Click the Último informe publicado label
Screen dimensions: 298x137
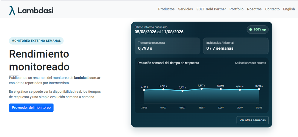click(151, 27)
